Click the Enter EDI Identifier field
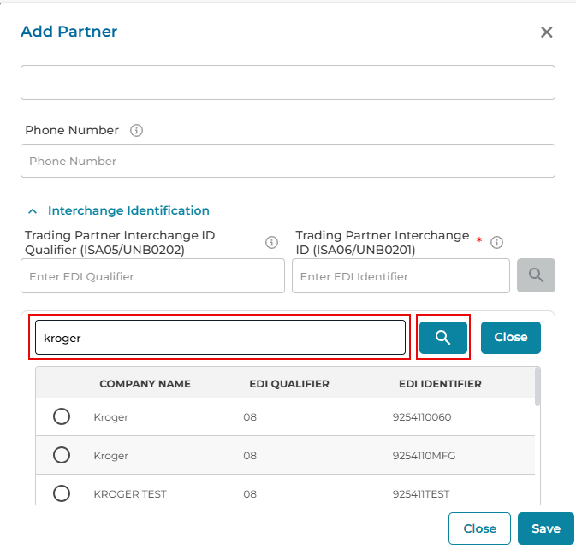Viewport: 576px width, 549px height. point(401,276)
